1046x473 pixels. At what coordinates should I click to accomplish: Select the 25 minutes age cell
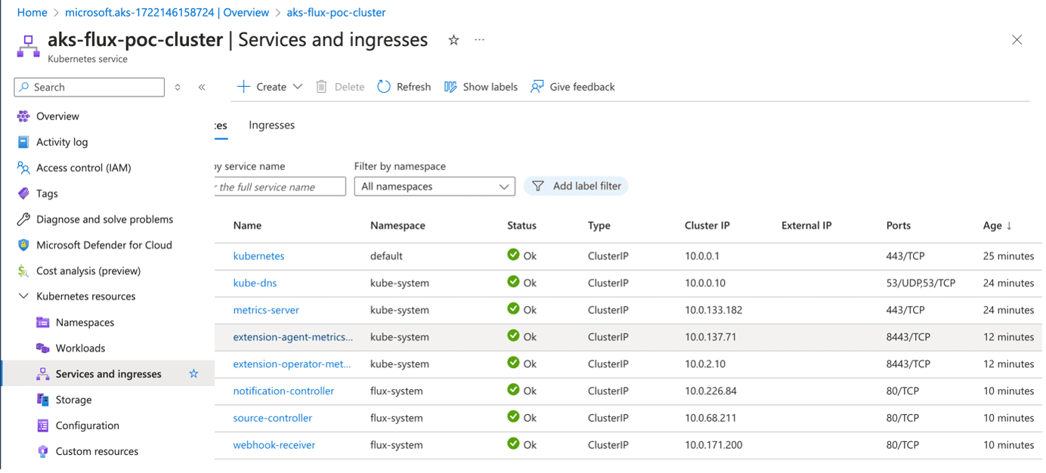[1008, 256]
